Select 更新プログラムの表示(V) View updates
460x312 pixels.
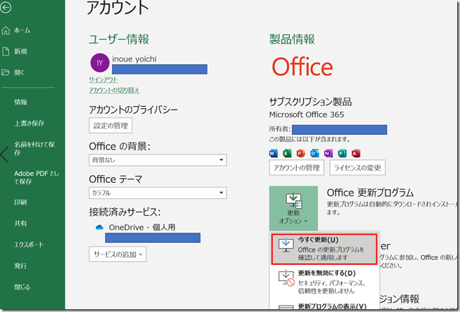[x=324, y=306]
